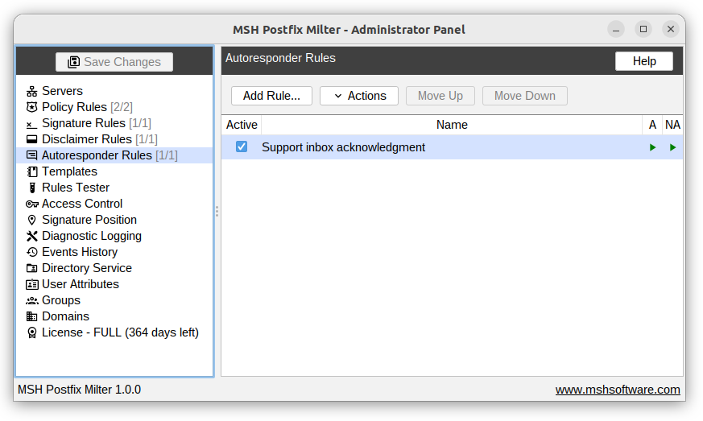Click the Signature Position pin icon

pyautogui.click(x=32, y=220)
